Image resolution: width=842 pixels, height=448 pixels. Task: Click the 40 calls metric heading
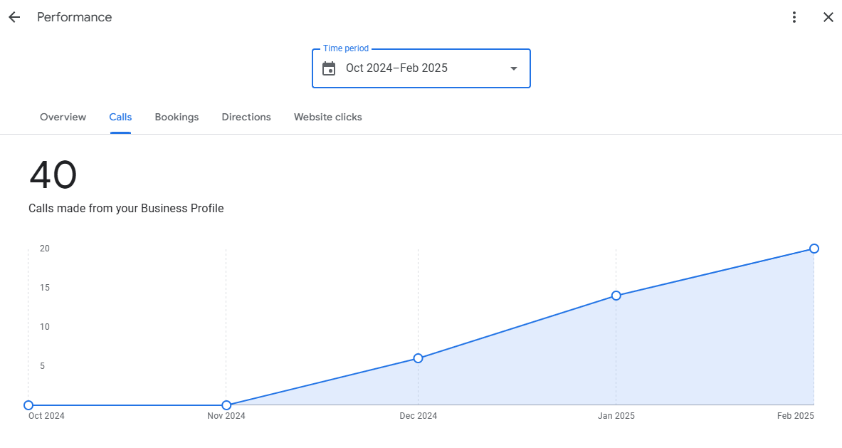53,174
